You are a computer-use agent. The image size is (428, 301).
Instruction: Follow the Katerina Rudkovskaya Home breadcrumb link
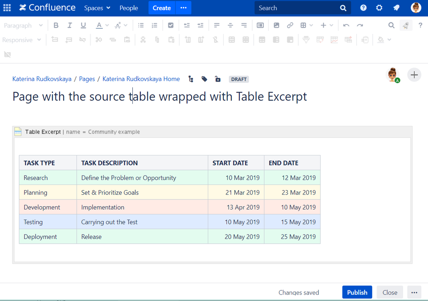[x=141, y=79]
